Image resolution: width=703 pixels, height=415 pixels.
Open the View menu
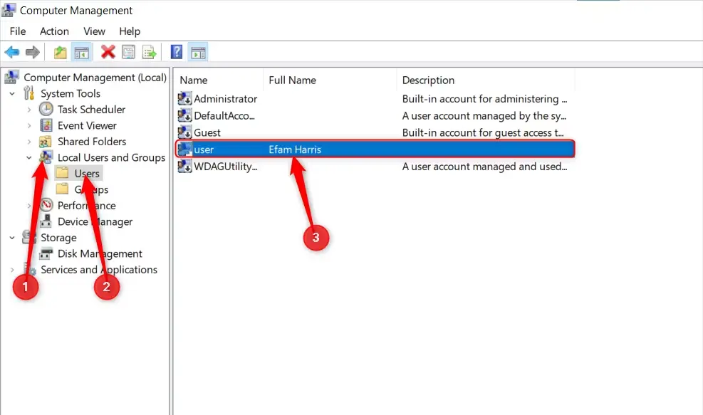[x=94, y=31]
